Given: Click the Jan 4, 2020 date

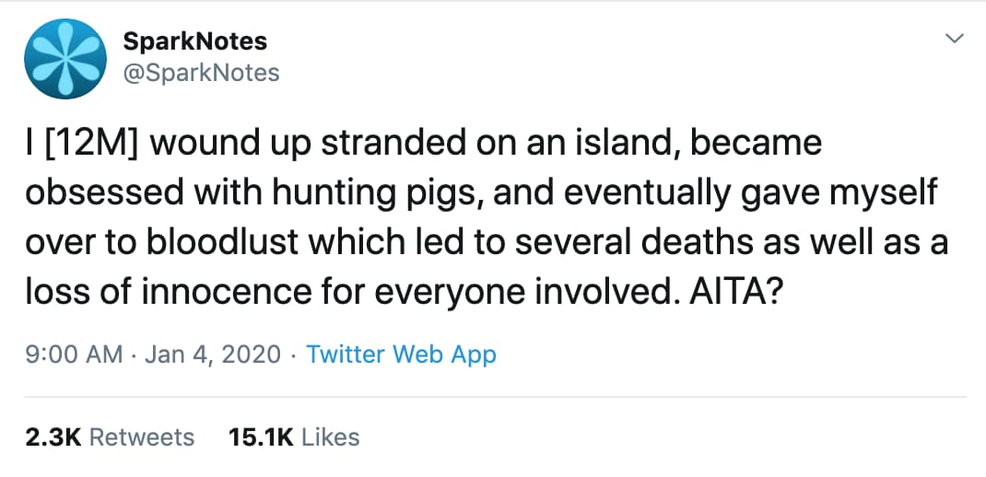Looking at the screenshot, I should [x=213, y=355].
